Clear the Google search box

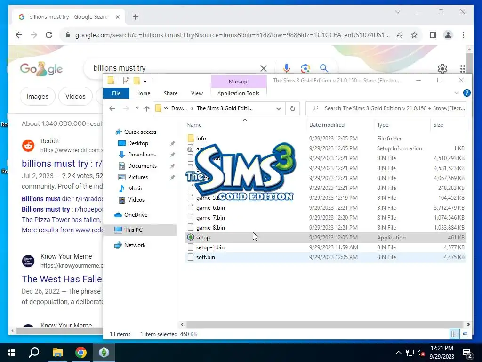[264, 68]
